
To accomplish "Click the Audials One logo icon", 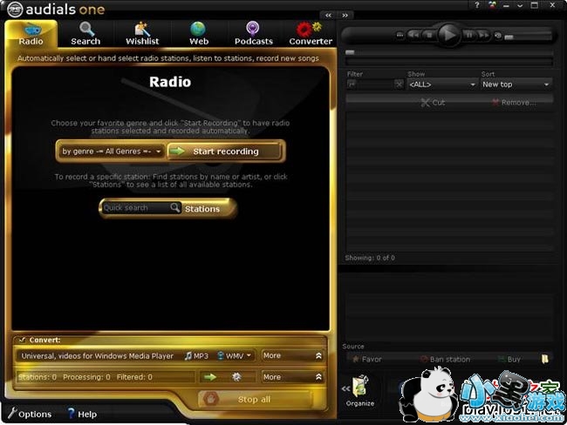I will click(15, 10).
